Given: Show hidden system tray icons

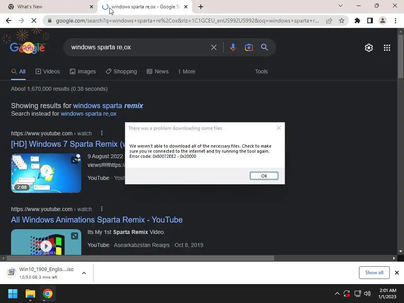Looking at the screenshot, I should click(x=337, y=294).
